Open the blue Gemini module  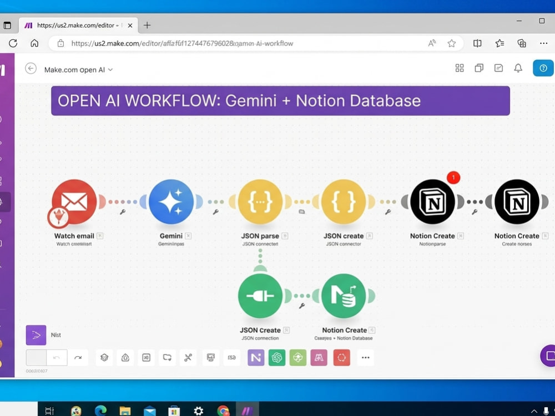pyautogui.click(x=171, y=202)
